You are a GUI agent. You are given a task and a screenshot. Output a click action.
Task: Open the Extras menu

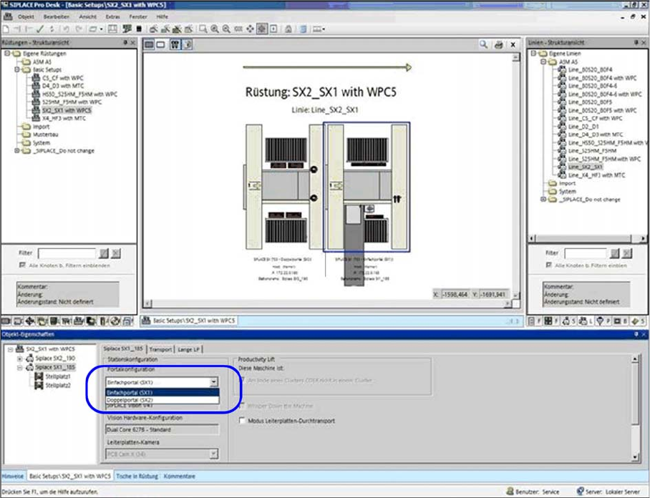coord(112,16)
